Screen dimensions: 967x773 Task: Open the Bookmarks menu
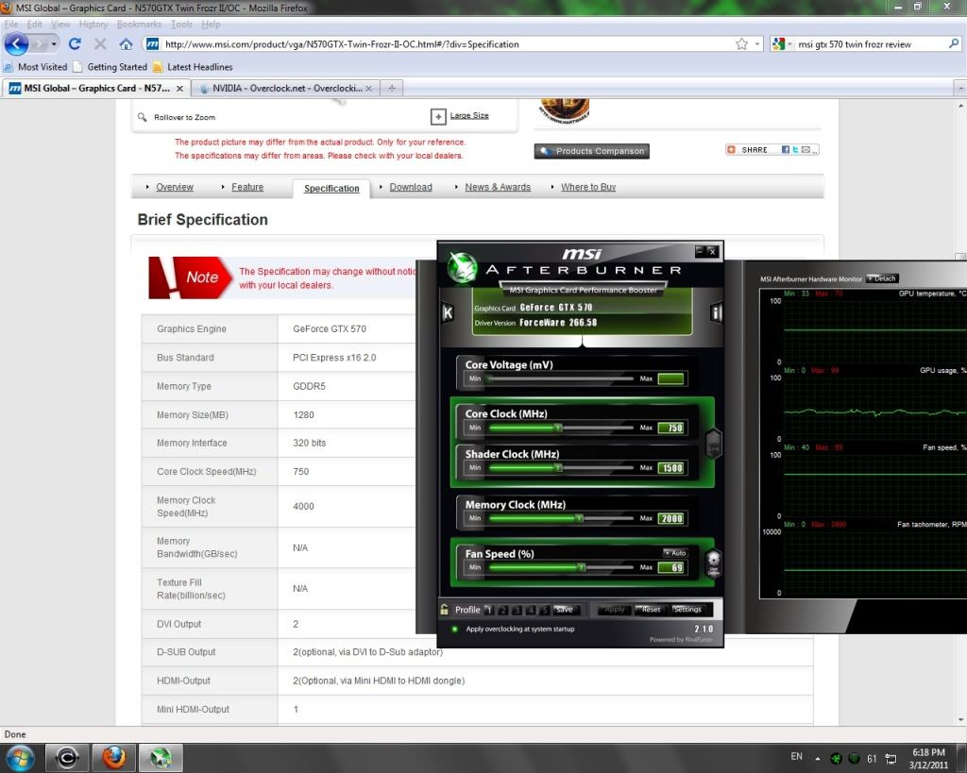[139, 24]
